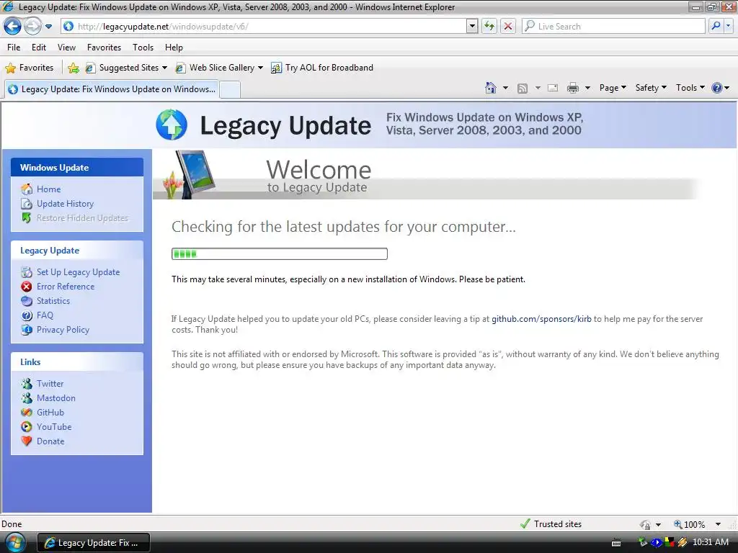Open the Tools menu in menu bar
This screenshot has height=553, width=738.
(143, 48)
